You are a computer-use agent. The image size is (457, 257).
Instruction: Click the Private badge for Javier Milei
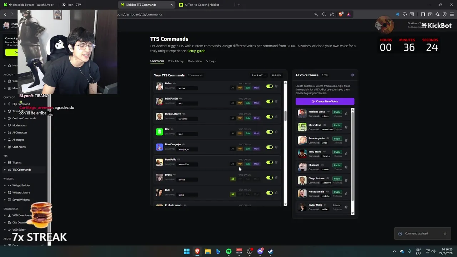(x=337, y=205)
